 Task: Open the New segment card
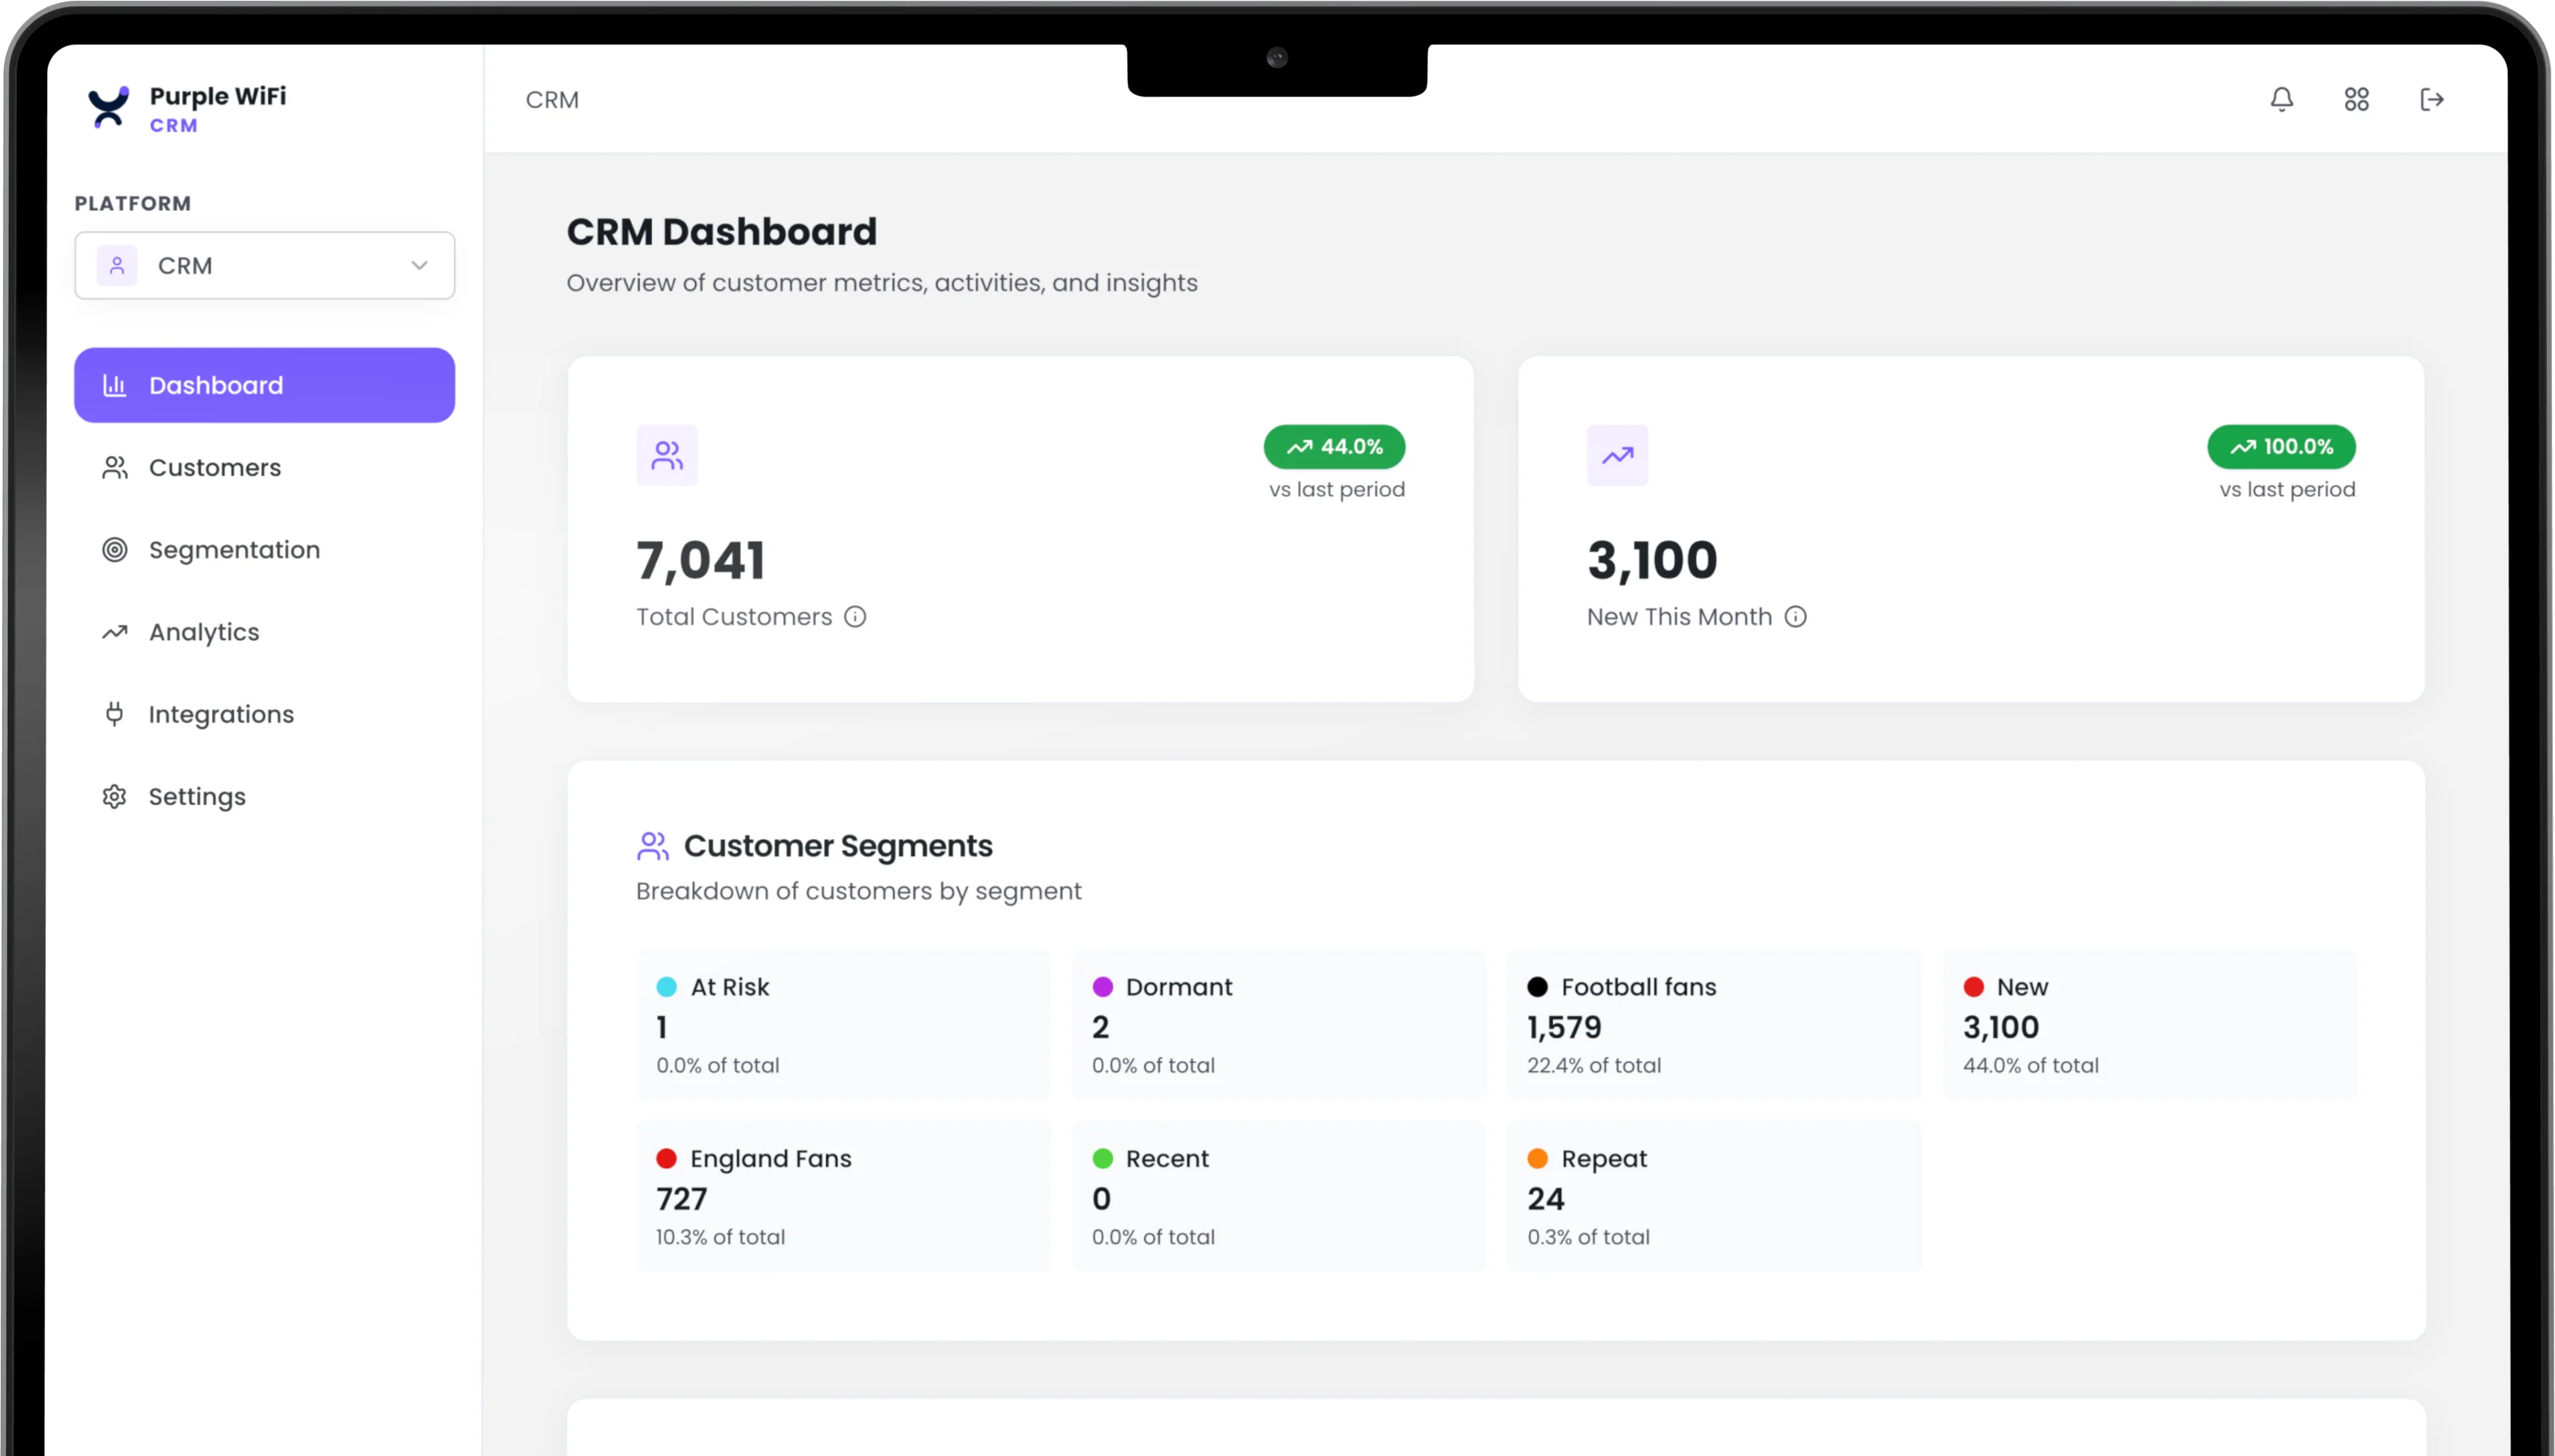2150,1024
